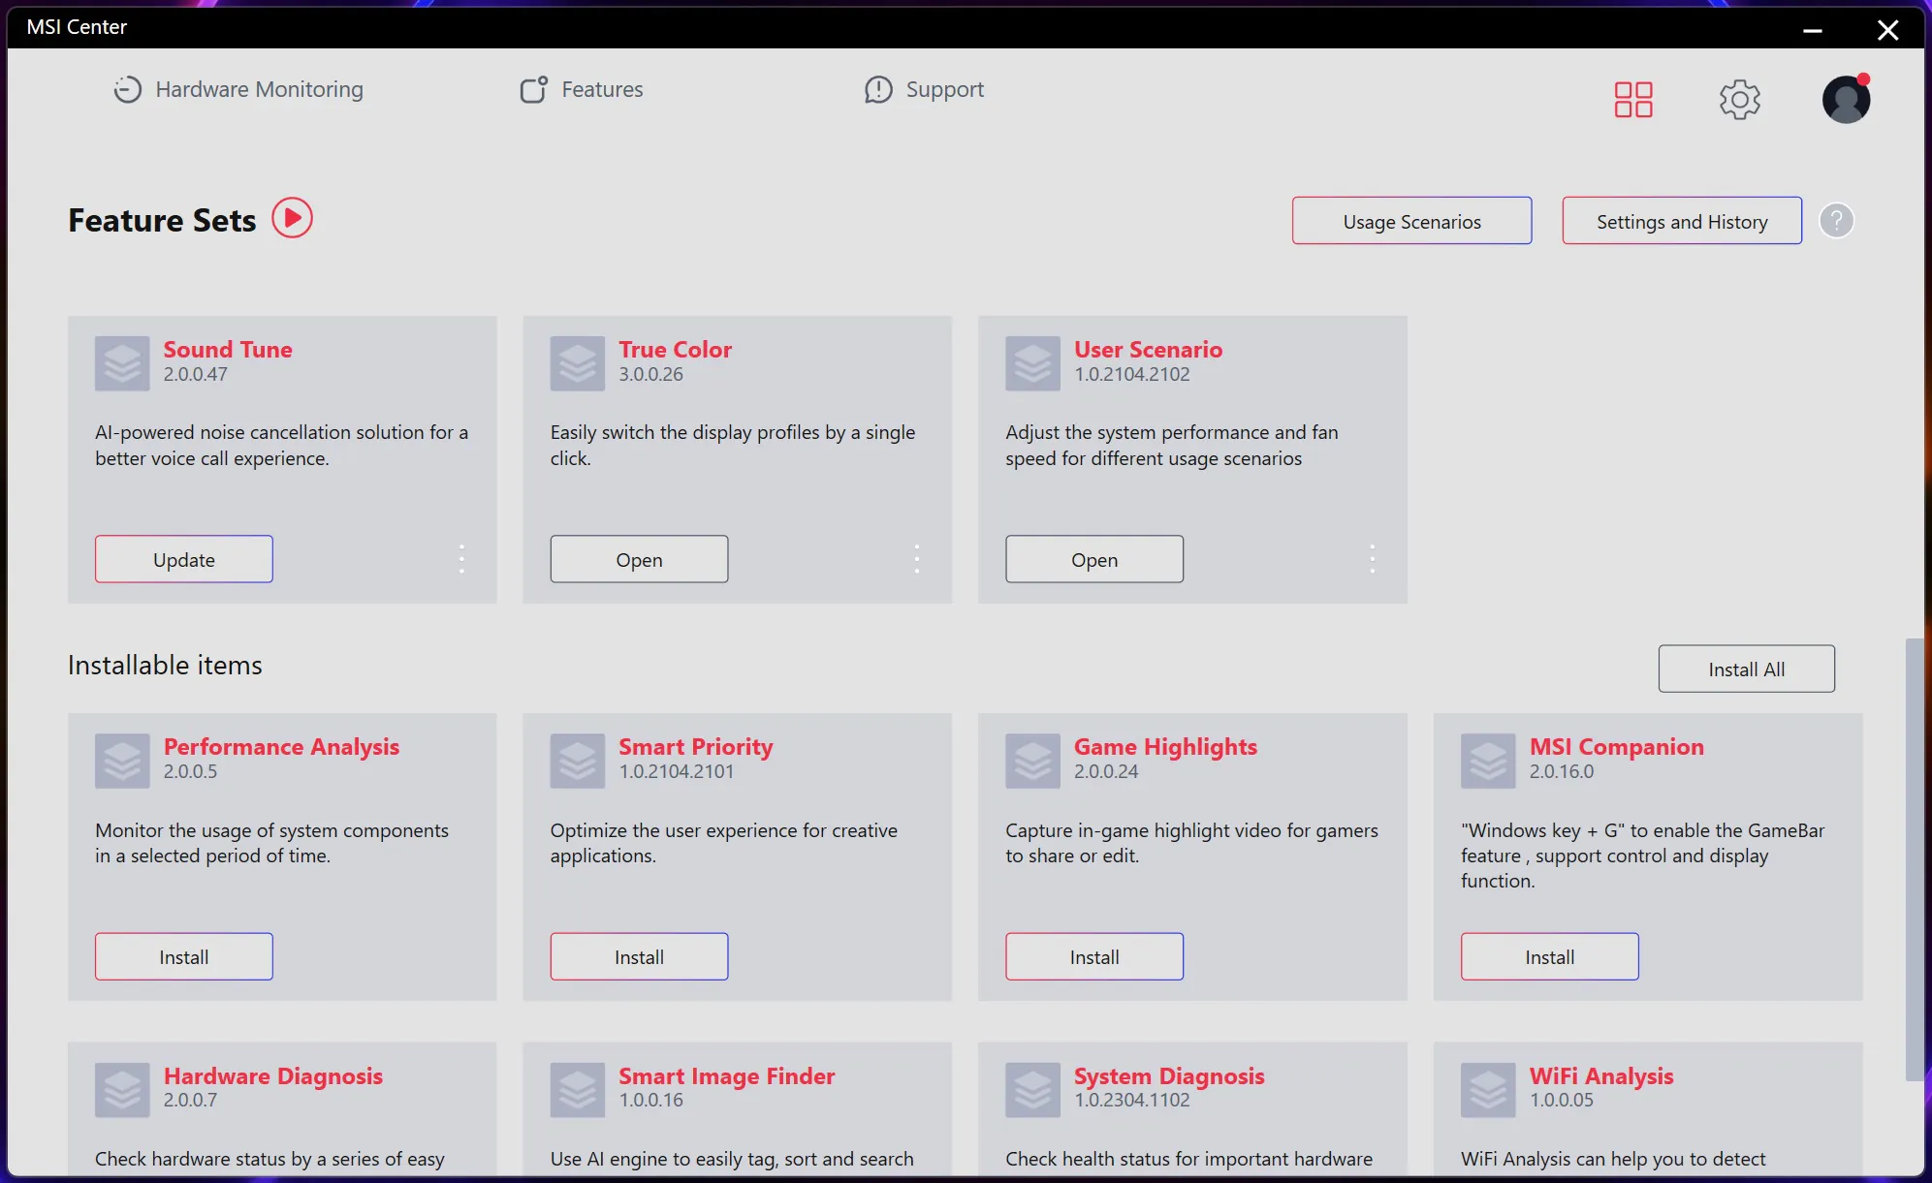
Task: Update the Sound Tune feature
Action: point(184,559)
